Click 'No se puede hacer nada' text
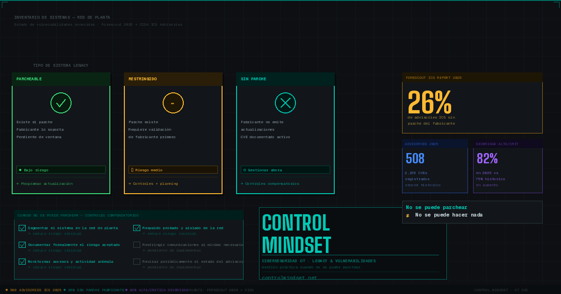 point(449,215)
